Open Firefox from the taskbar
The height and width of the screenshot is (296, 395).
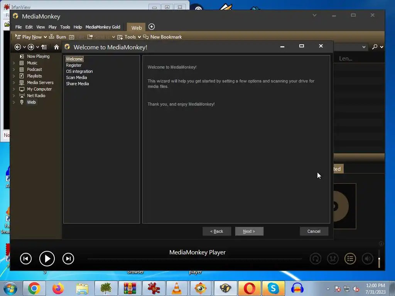point(58,288)
